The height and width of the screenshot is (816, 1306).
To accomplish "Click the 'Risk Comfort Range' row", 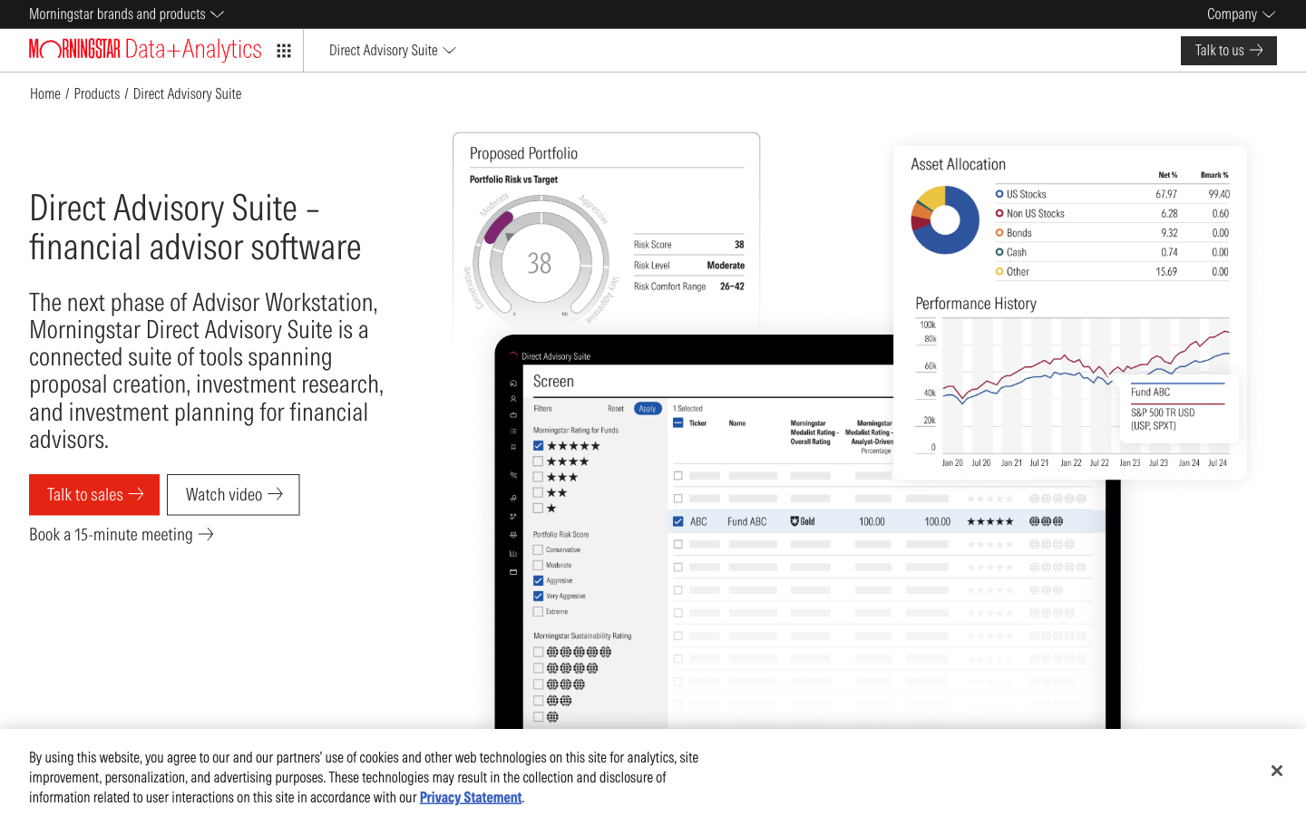I will pos(689,287).
